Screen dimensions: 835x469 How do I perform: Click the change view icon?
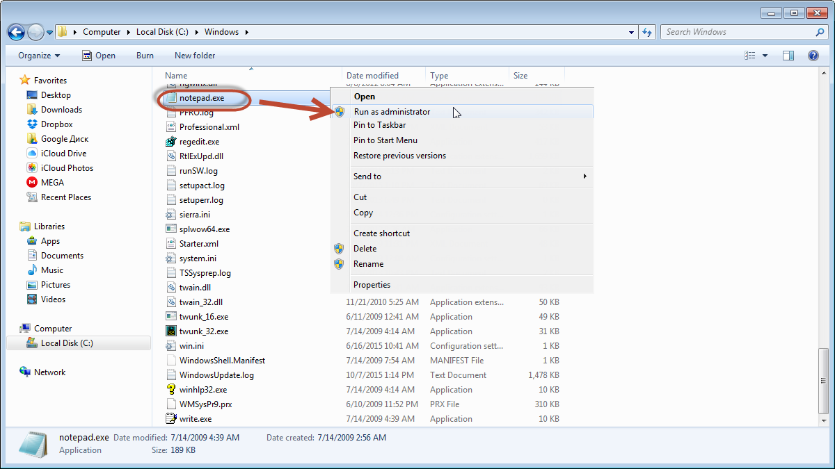tap(750, 56)
